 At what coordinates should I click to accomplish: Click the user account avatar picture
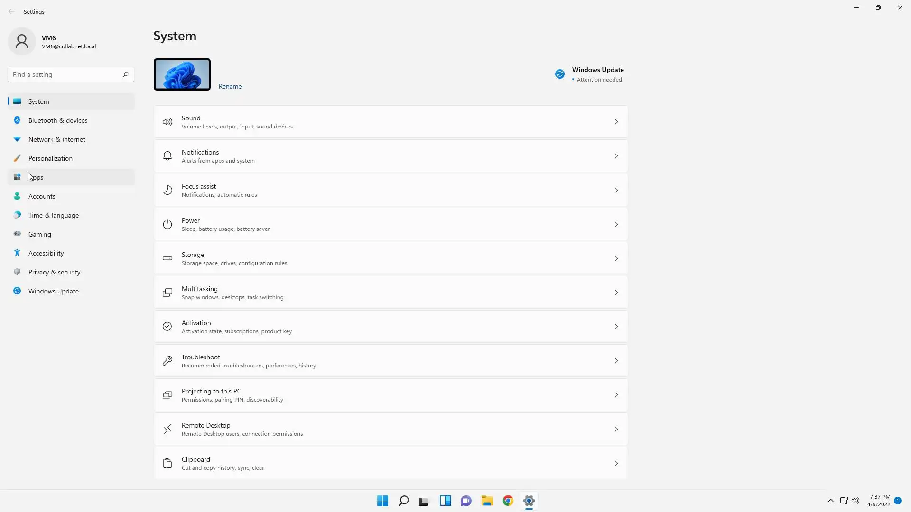pyautogui.click(x=22, y=42)
